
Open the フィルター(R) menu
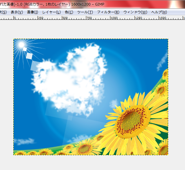pos(108,12)
